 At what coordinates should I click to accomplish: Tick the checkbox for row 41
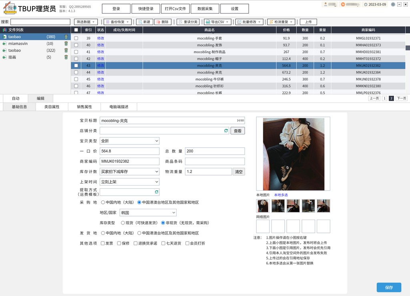click(x=76, y=52)
